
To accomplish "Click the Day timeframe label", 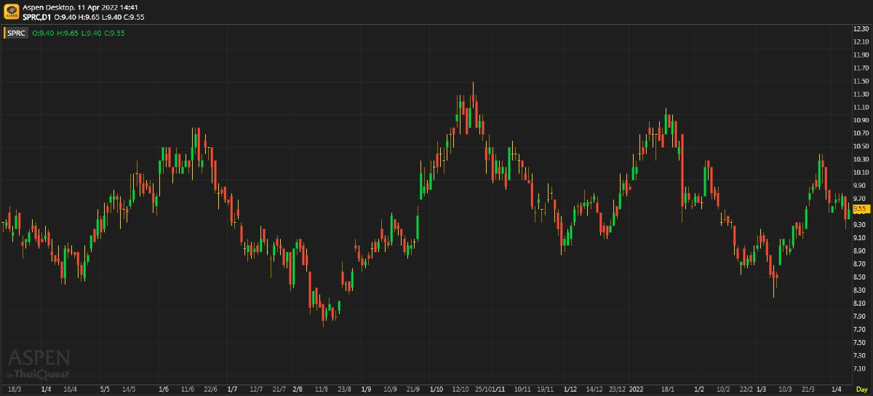I will tap(861, 389).
